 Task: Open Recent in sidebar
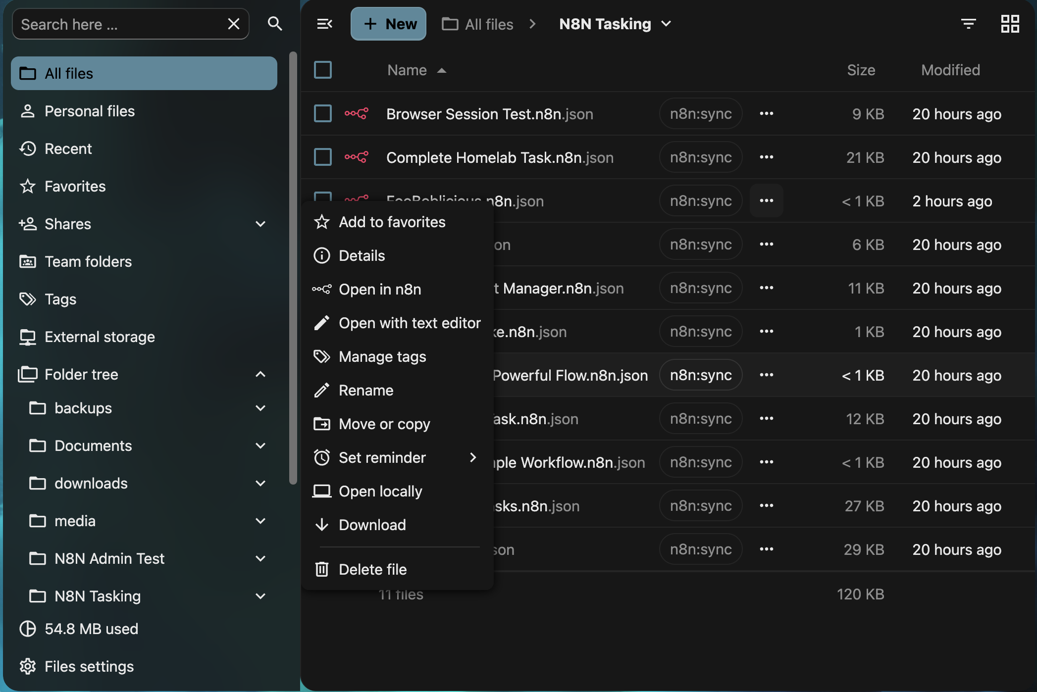click(x=144, y=148)
